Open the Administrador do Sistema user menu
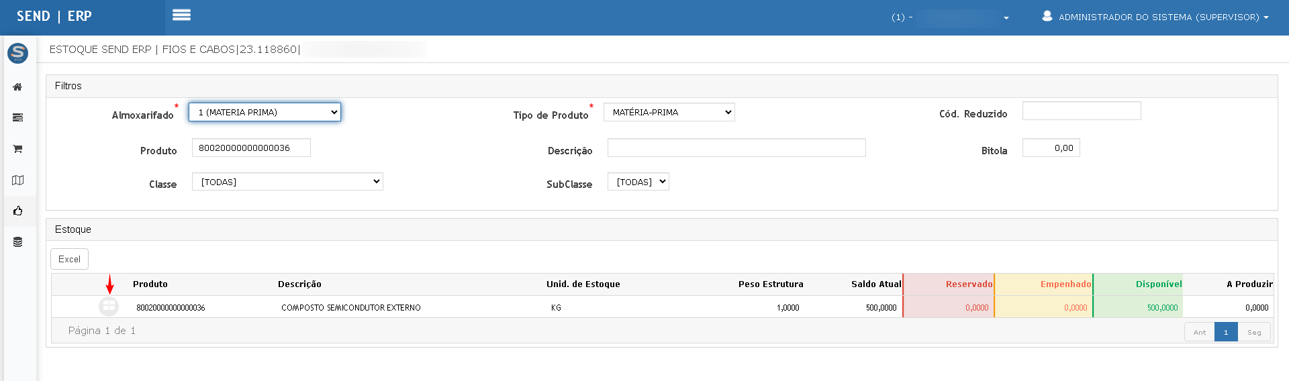 1155,17
